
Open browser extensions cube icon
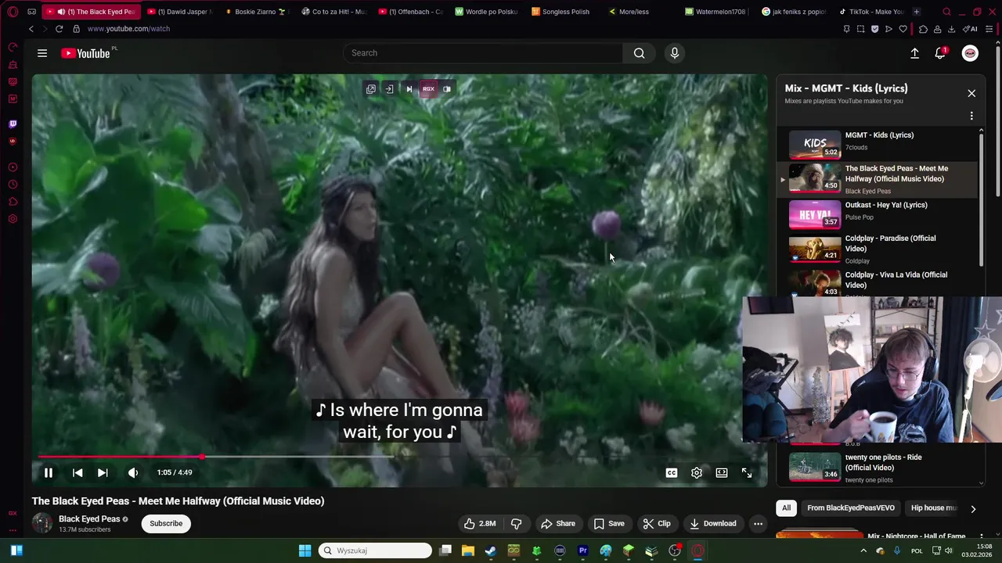(x=924, y=29)
